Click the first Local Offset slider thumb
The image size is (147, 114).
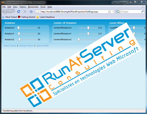click(134, 28)
